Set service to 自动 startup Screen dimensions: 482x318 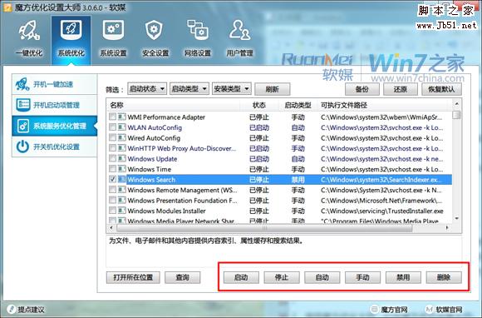tap(322, 277)
